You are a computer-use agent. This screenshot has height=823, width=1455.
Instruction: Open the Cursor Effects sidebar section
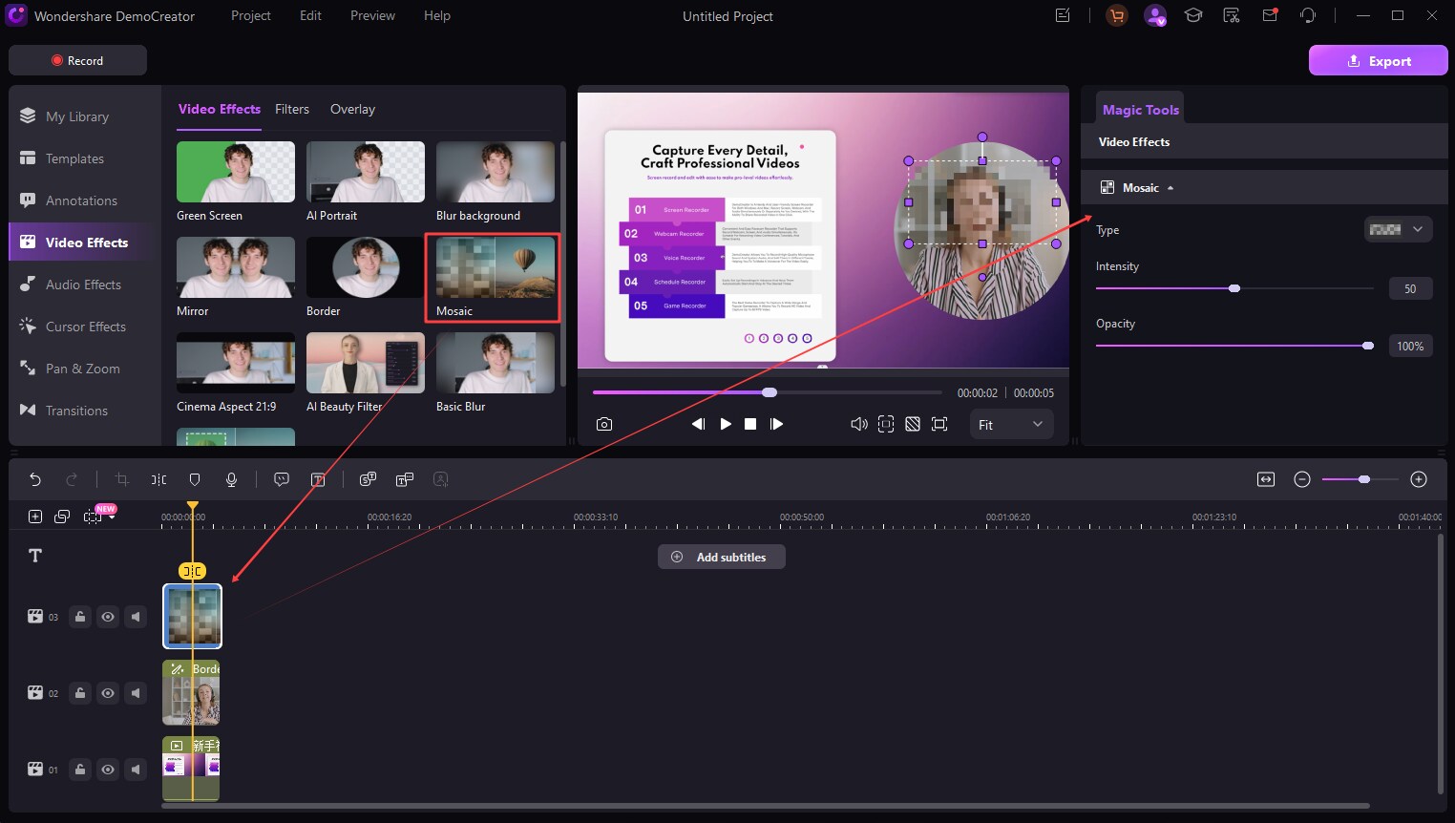pyautogui.click(x=85, y=327)
